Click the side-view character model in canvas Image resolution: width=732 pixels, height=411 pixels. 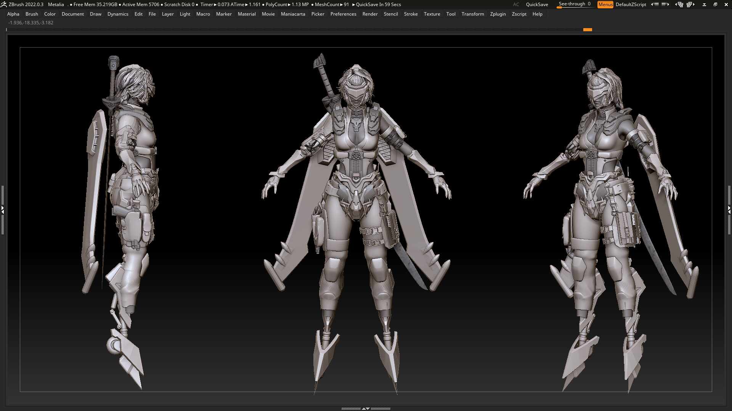(x=121, y=223)
